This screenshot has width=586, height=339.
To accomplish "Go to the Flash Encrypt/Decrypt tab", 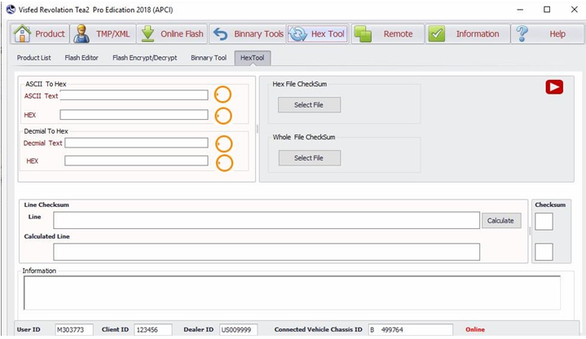I will [x=144, y=58].
